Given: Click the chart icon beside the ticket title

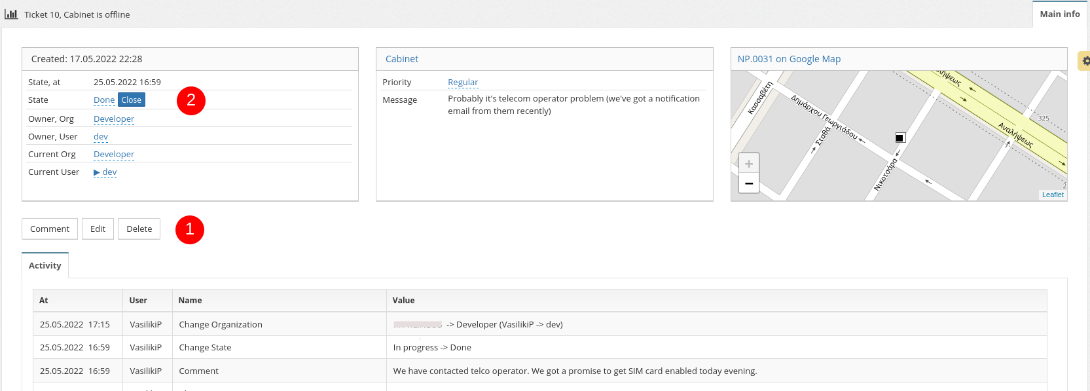Looking at the screenshot, I should tap(11, 14).
